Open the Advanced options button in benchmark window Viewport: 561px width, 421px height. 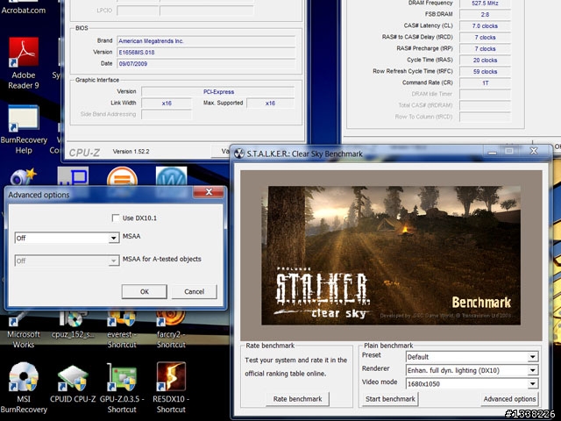coord(509,399)
